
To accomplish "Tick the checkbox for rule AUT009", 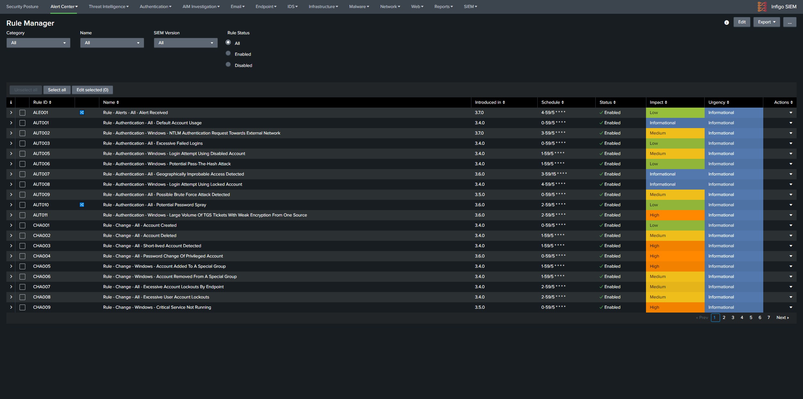I will pyautogui.click(x=22, y=195).
